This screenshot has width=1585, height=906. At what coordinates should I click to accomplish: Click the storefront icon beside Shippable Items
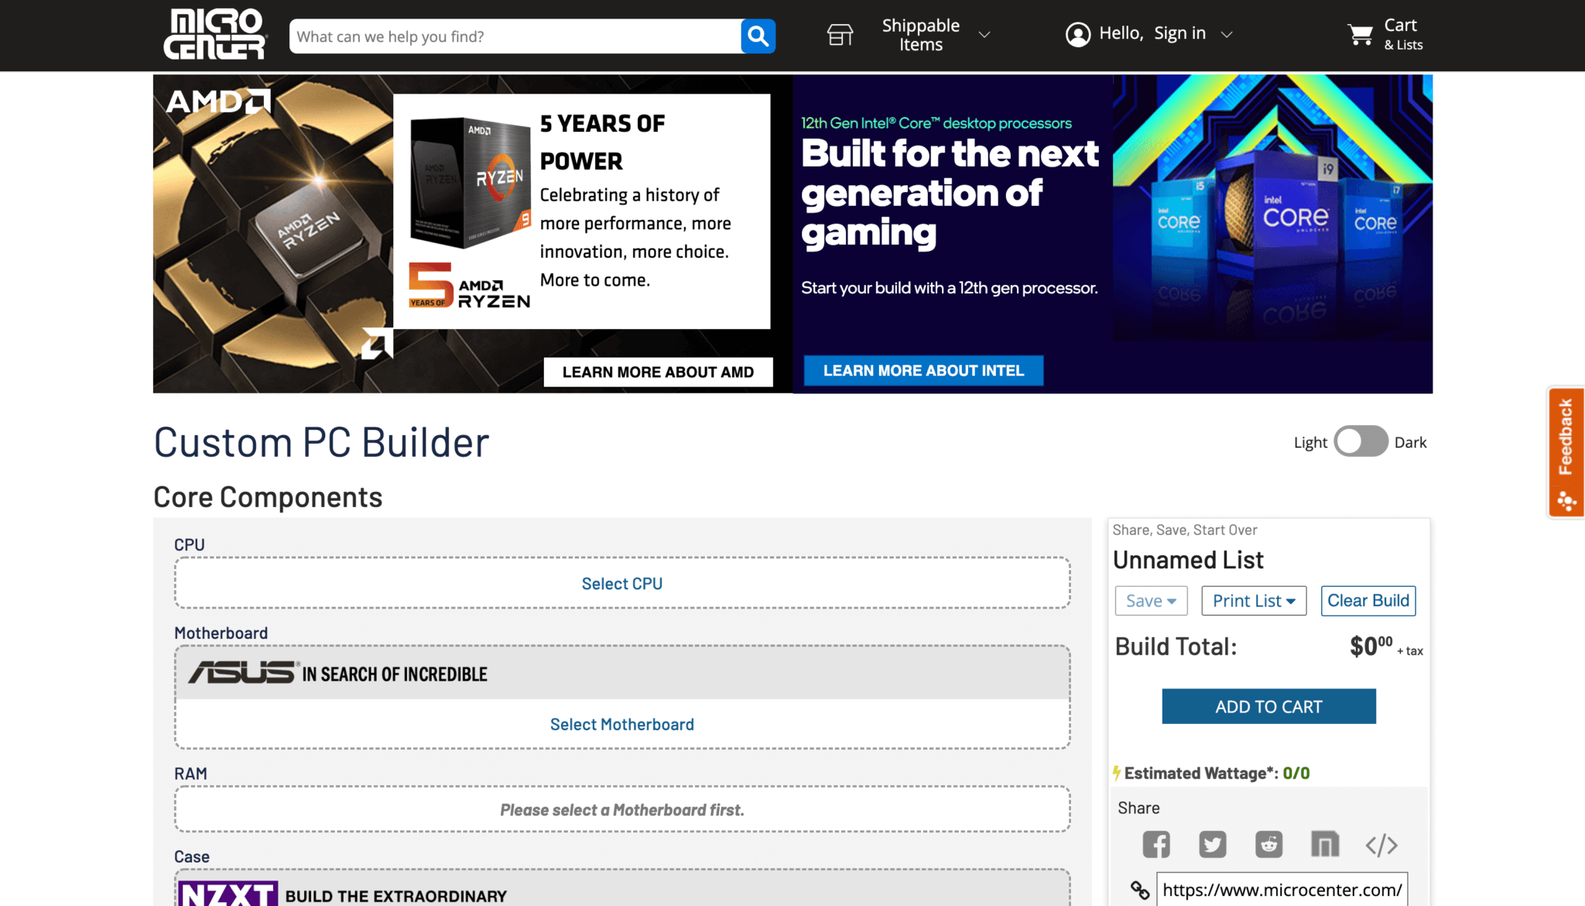coord(840,35)
